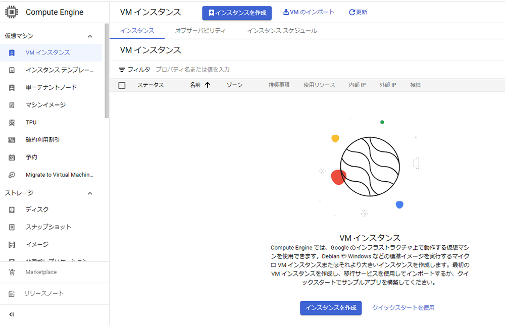Collapse the sidebar with the chevron icon
505x325 pixels.
coord(12,314)
